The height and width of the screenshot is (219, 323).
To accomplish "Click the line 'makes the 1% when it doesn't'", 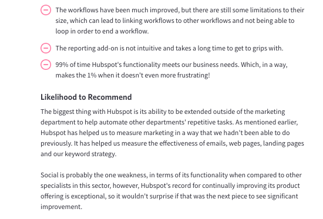I will 133,75.
